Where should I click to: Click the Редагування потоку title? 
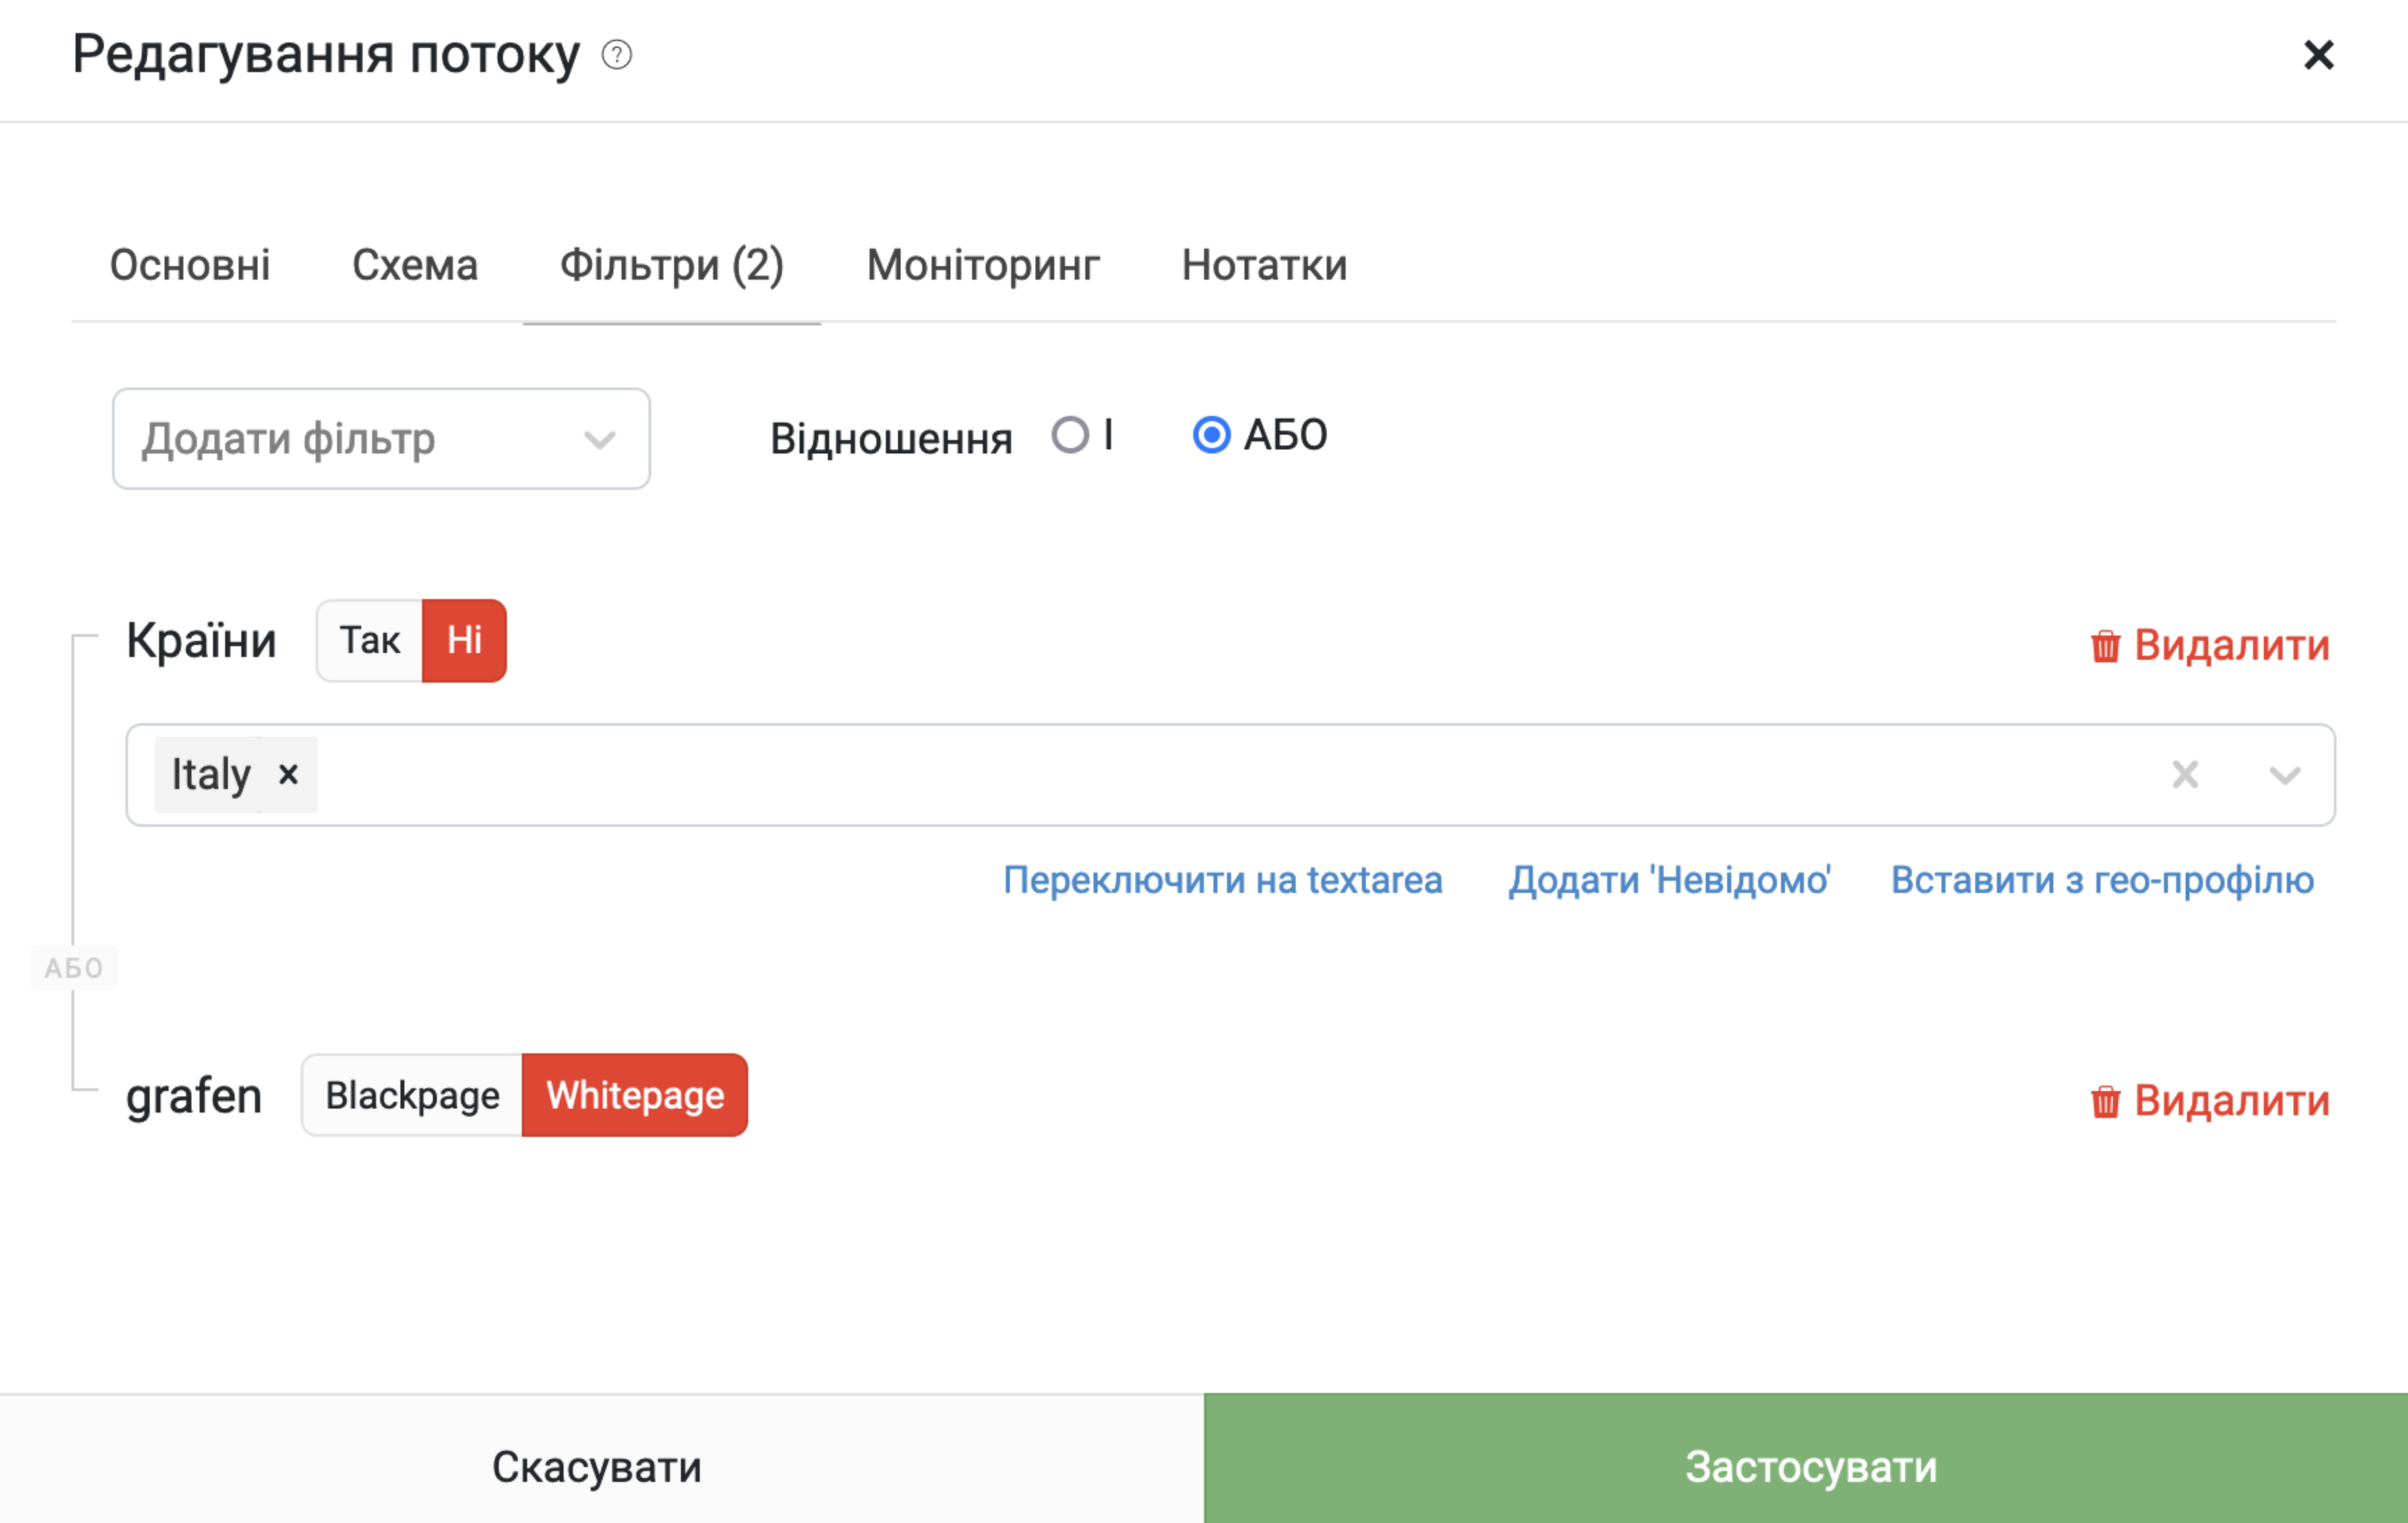point(326,55)
